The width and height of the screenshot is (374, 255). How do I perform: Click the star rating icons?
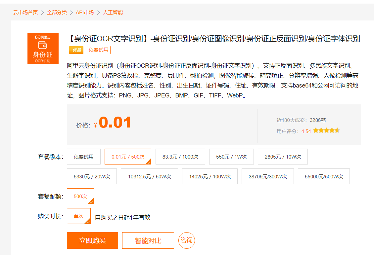(x=326, y=130)
